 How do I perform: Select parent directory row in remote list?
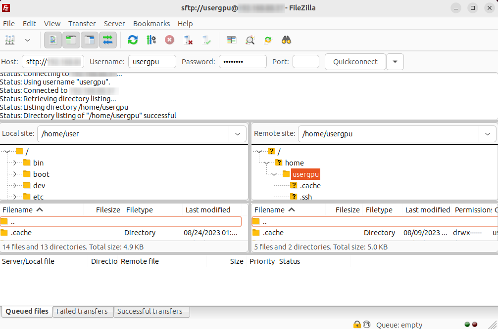(x=375, y=221)
